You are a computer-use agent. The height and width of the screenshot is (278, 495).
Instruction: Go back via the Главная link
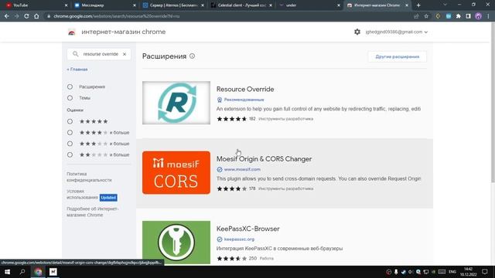coord(77,69)
